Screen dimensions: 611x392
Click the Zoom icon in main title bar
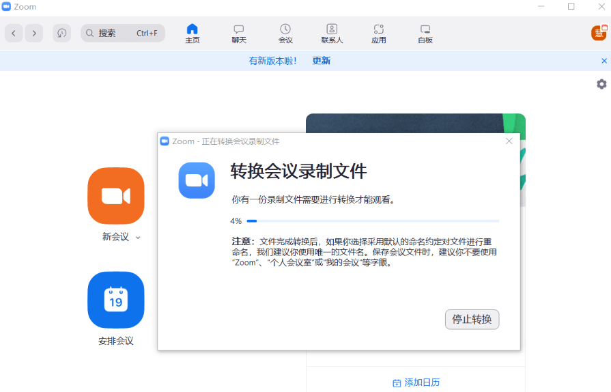(6, 7)
